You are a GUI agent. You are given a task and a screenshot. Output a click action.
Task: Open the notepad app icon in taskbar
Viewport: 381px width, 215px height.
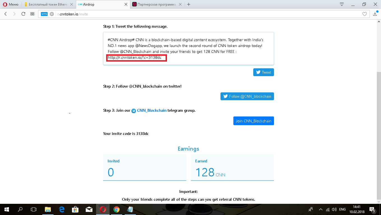pos(130,209)
